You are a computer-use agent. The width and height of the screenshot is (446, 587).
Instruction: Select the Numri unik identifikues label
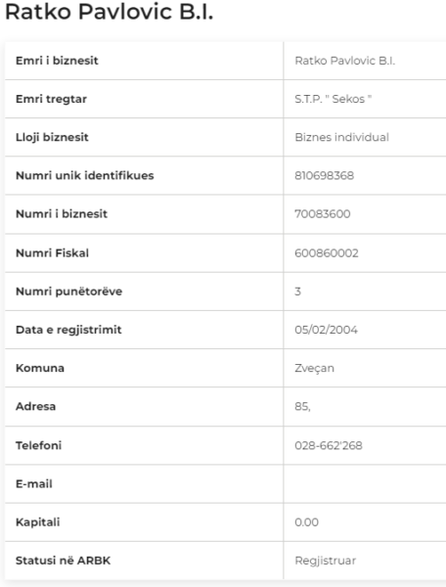point(84,175)
